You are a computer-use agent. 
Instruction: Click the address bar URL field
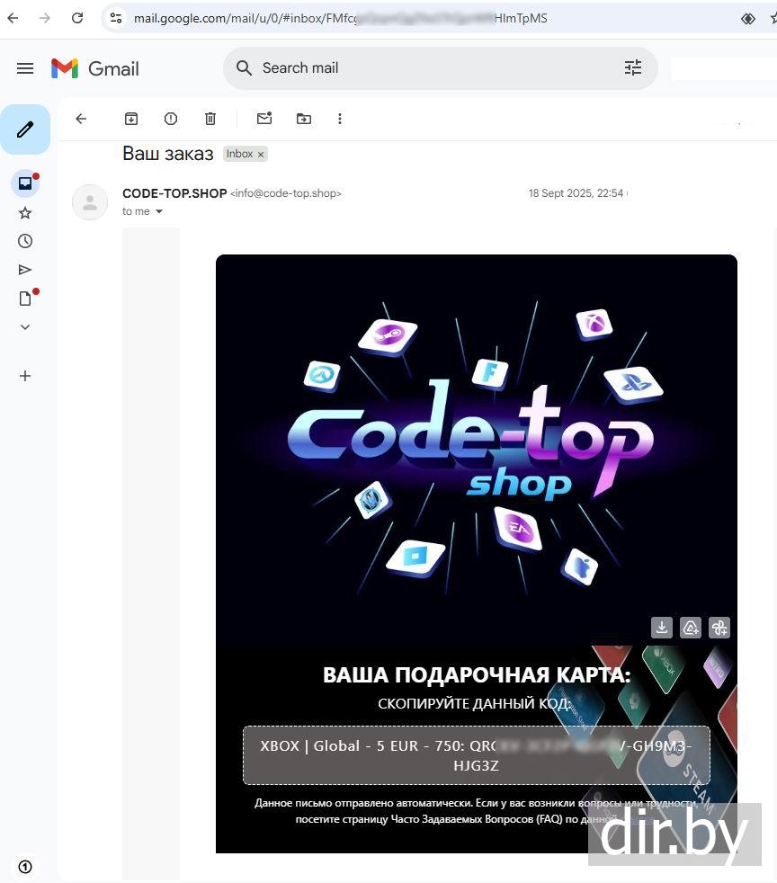tap(340, 18)
